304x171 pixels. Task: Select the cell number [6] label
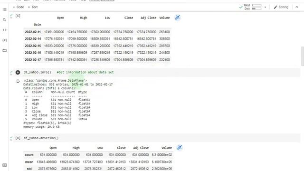point(18,16)
